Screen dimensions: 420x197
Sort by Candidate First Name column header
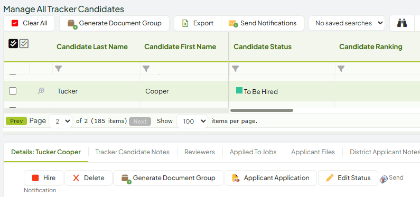[180, 47]
